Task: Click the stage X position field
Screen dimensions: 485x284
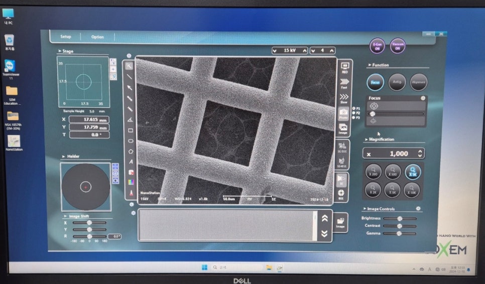Action: click(x=89, y=120)
